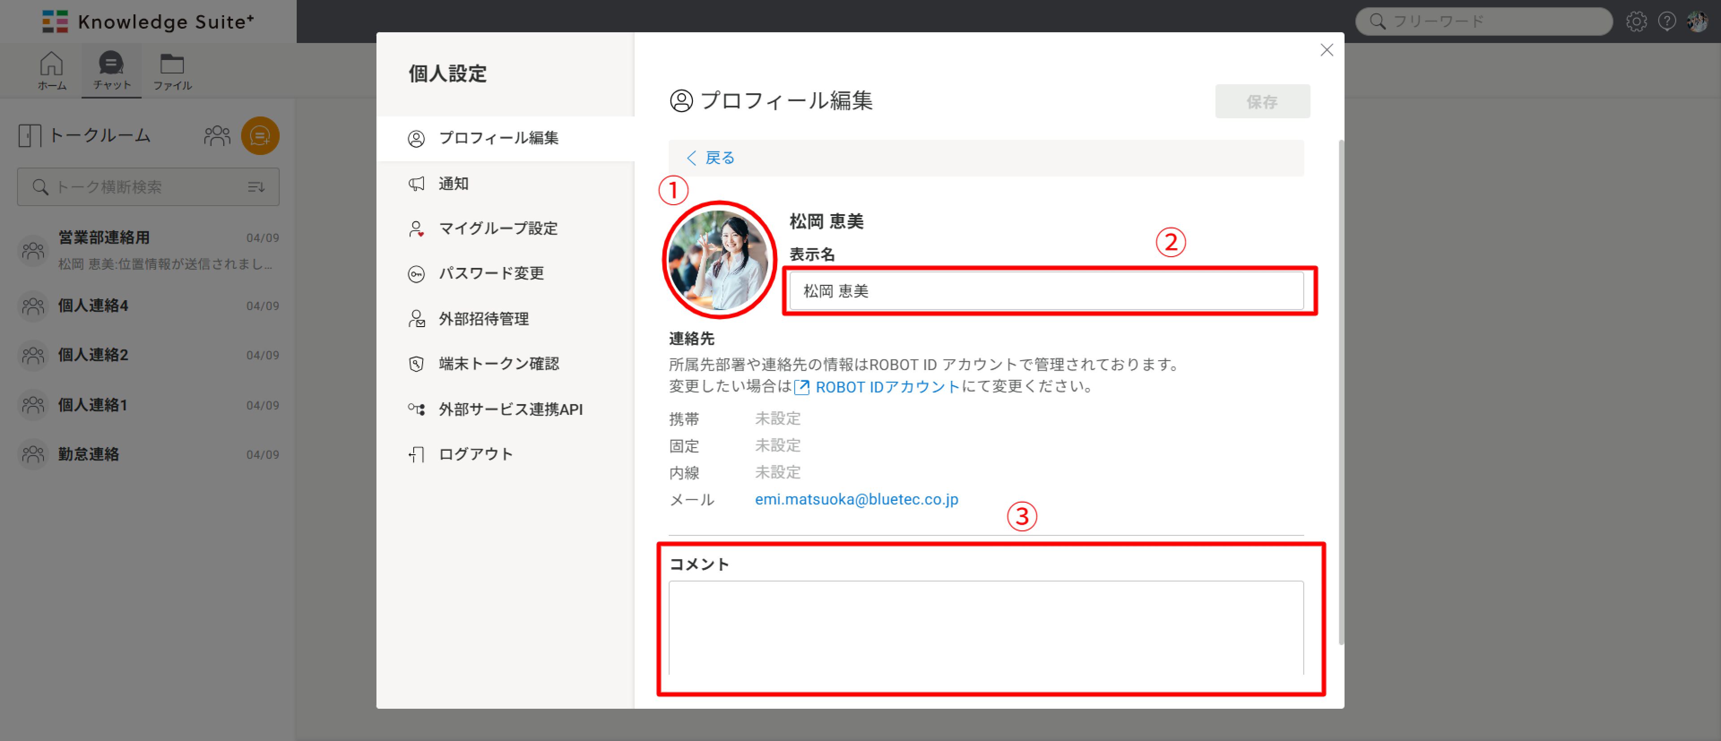Click the user avatar in top bar
Viewport: 1721px width, 741px height.
(1697, 22)
